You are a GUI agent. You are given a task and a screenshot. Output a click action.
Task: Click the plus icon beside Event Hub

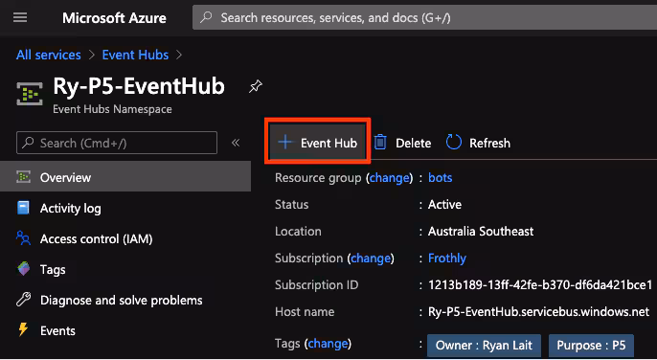285,143
